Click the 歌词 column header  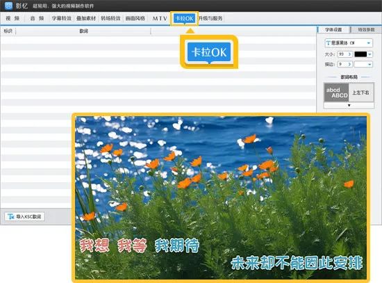coord(83,31)
